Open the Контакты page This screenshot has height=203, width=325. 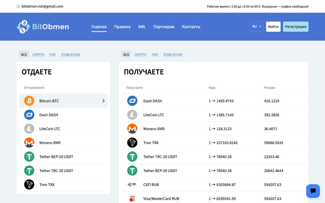coord(191,27)
